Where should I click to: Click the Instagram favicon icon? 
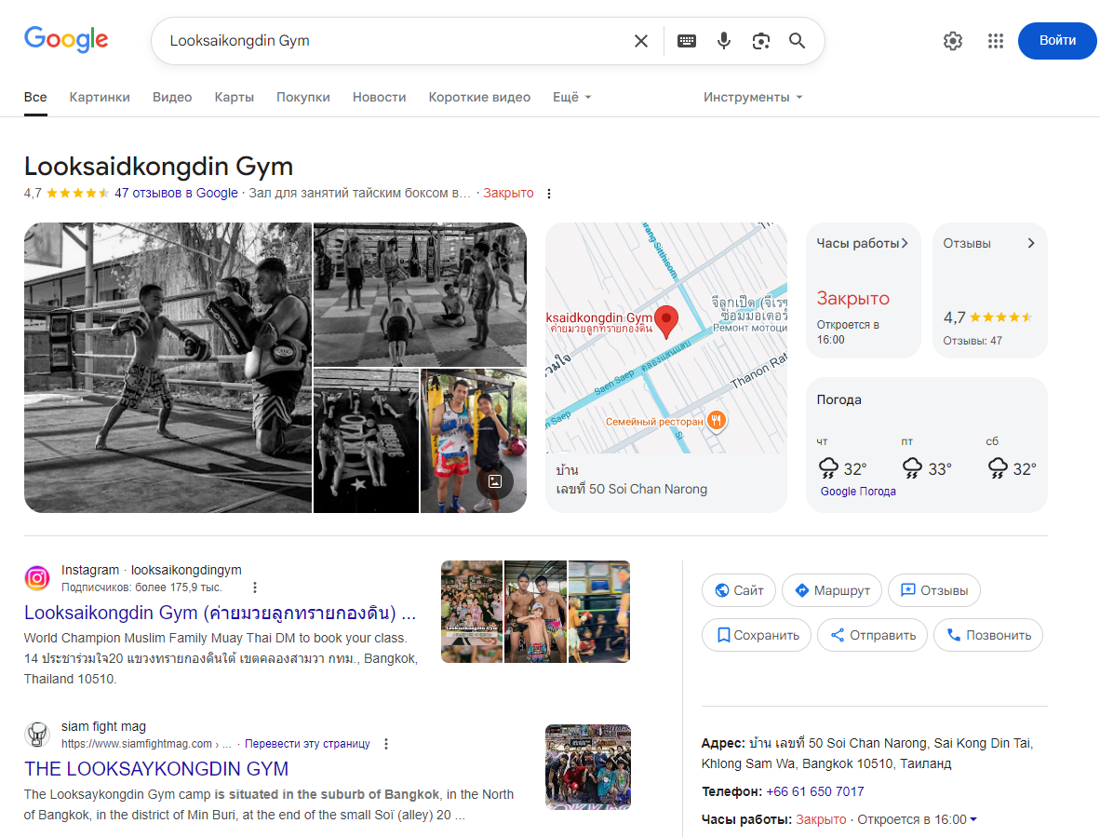coord(37,578)
